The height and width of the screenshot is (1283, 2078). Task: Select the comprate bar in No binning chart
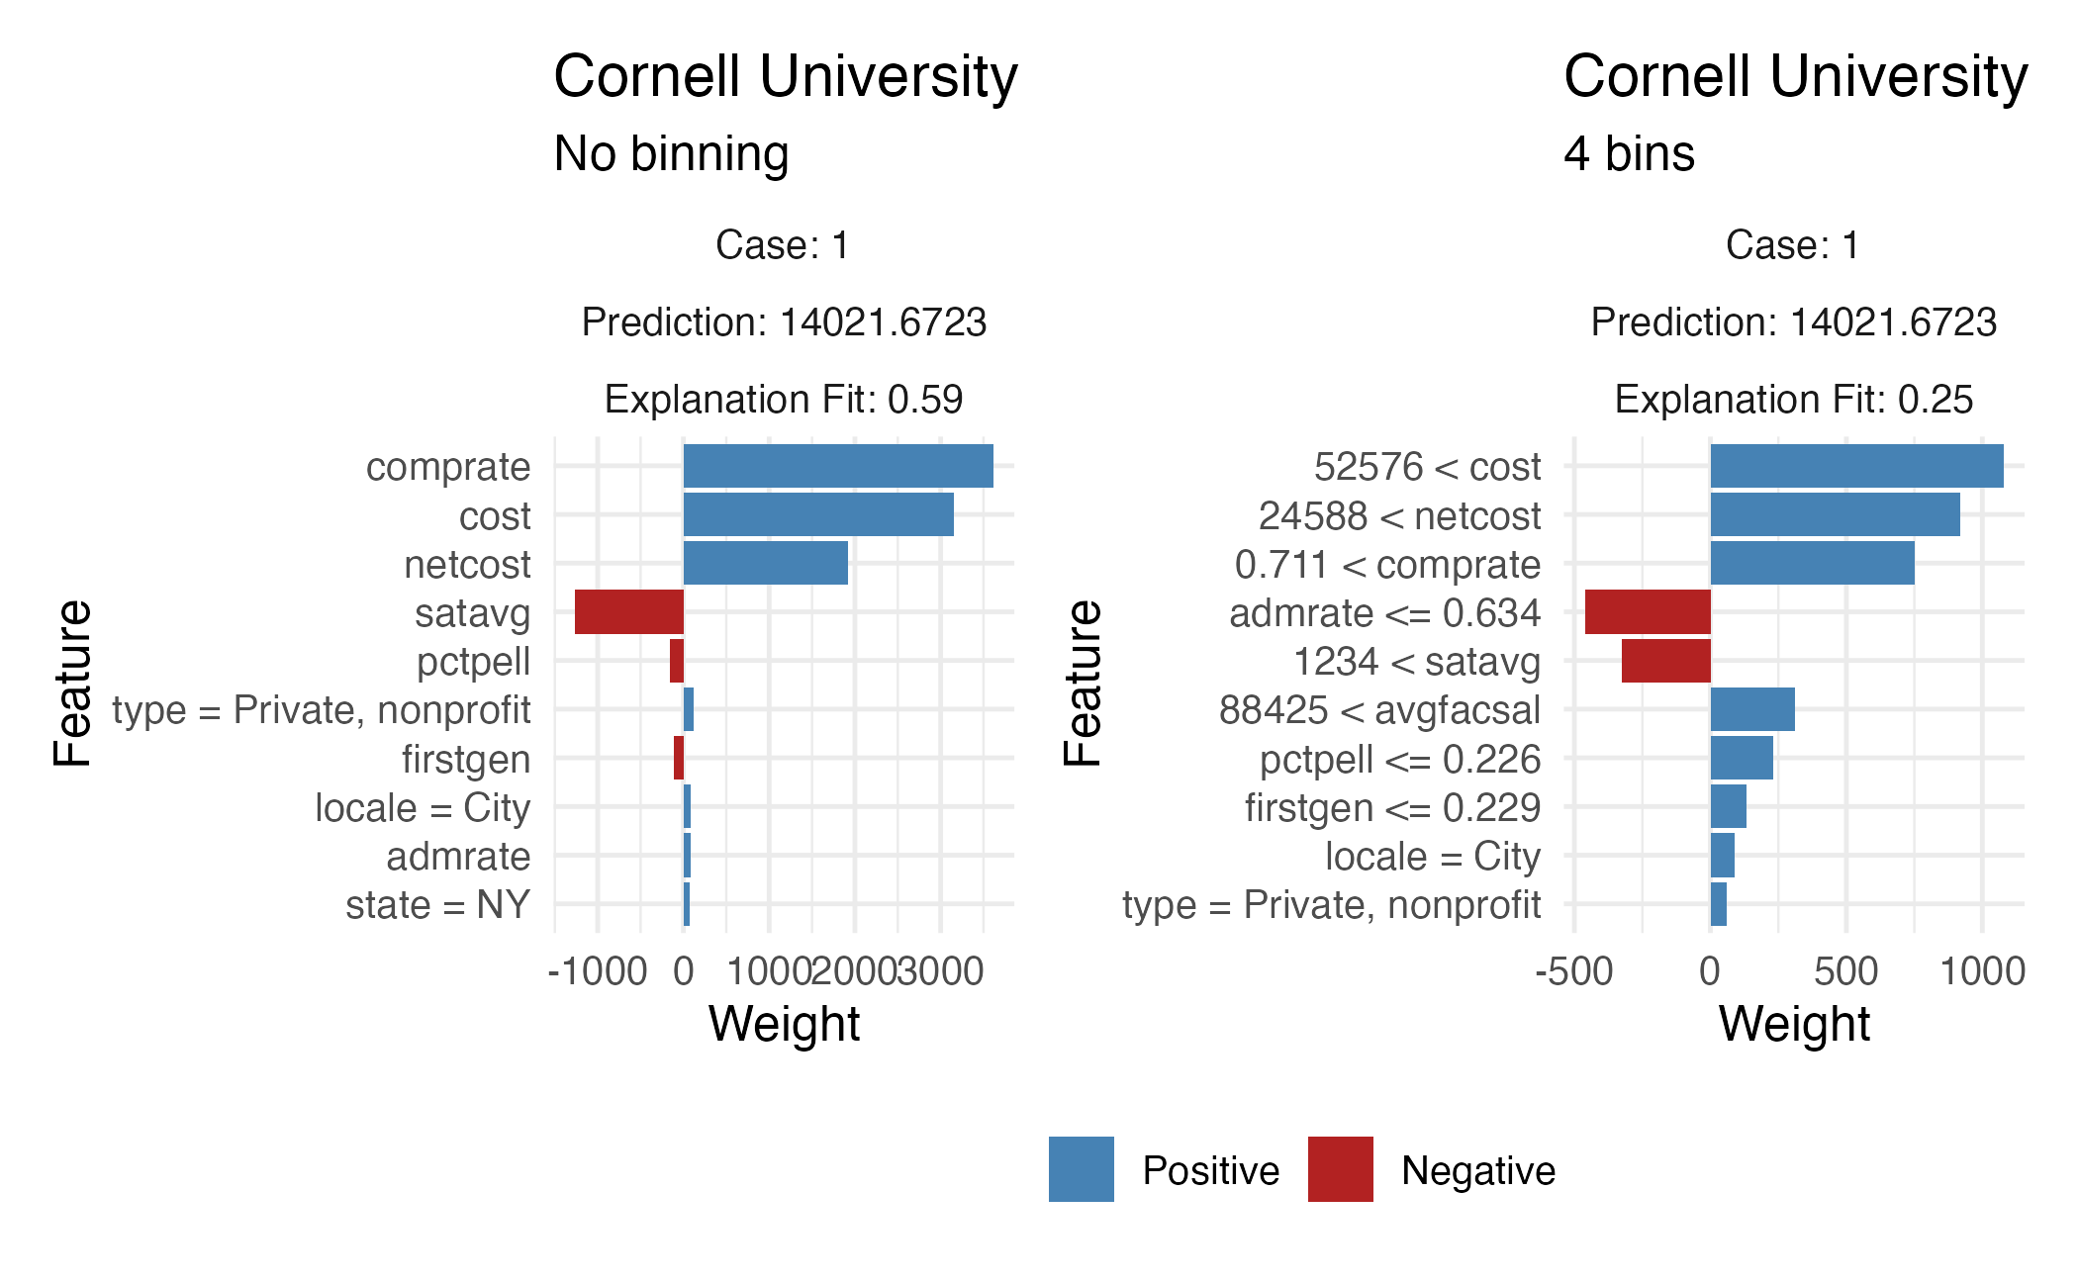click(837, 466)
